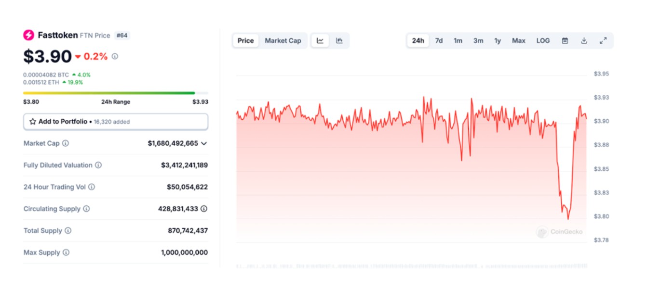This screenshot has width=647, height=302.
Task: Show 24 Hour Trading Vol info icon
Action: (x=92, y=187)
